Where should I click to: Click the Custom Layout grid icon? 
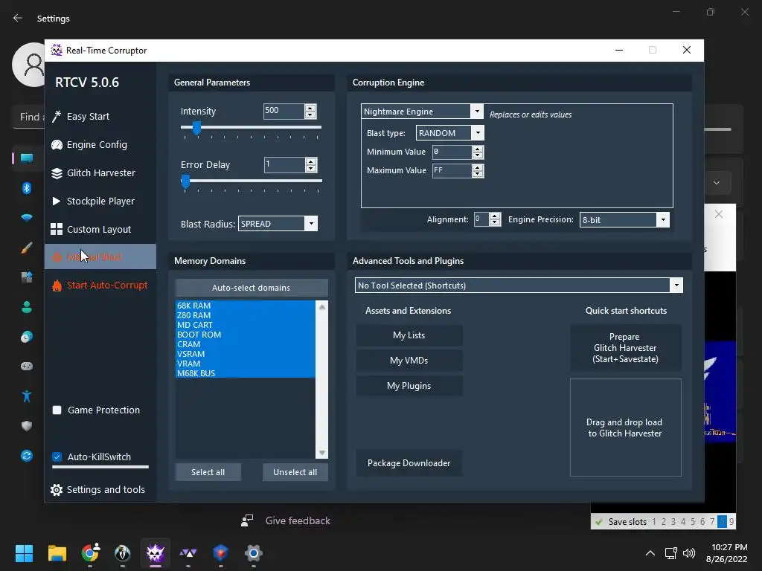point(57,229)
